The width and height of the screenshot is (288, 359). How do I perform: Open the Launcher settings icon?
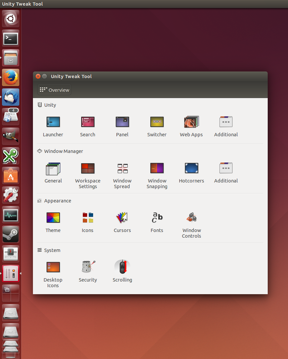coord(53,122)
